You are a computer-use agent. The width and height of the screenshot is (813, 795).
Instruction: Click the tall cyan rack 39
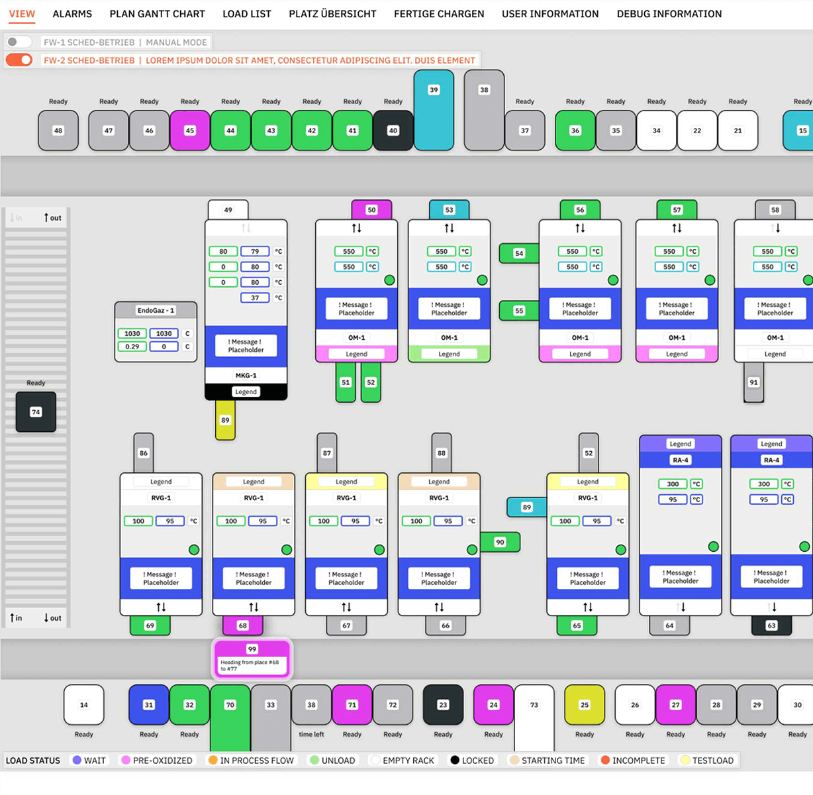(434, 110)
